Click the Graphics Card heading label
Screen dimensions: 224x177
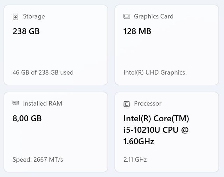(154, 16)
